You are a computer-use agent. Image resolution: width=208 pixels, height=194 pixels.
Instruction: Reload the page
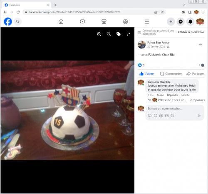pos(18,12)
